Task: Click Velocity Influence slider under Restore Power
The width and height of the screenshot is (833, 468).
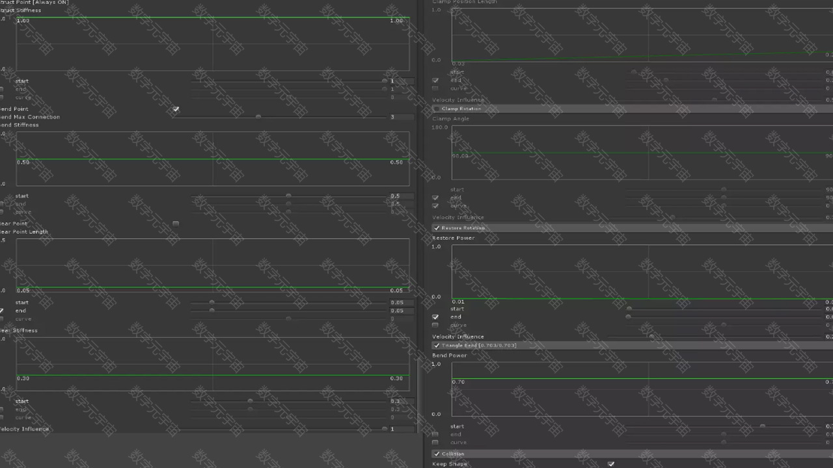Action: (x=715, y=337)
